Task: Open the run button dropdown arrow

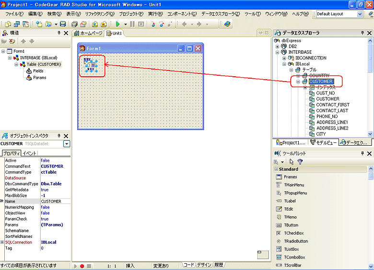Action: (x=126, y=24)
